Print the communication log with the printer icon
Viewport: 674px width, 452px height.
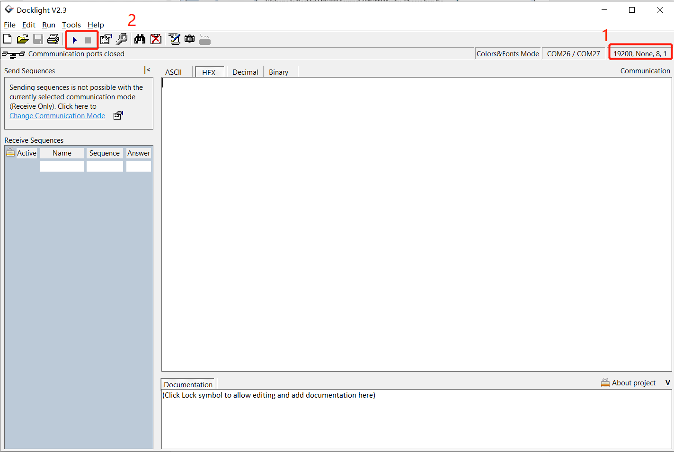pyautogui.click(x=53, y=39)
